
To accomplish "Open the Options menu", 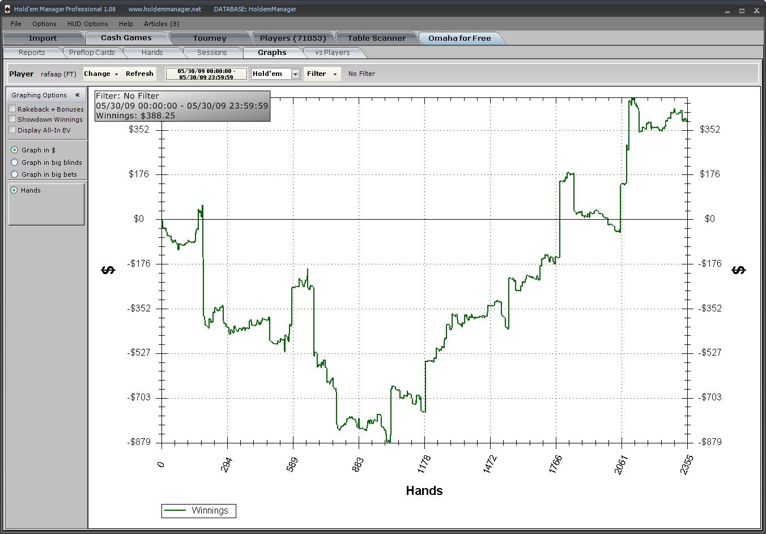I will (44, 24).
